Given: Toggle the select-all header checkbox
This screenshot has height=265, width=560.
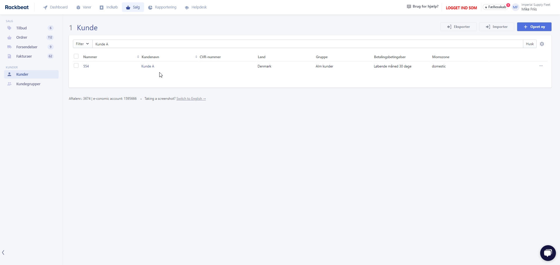Looking at the screenshot, I should coord(76,56).
